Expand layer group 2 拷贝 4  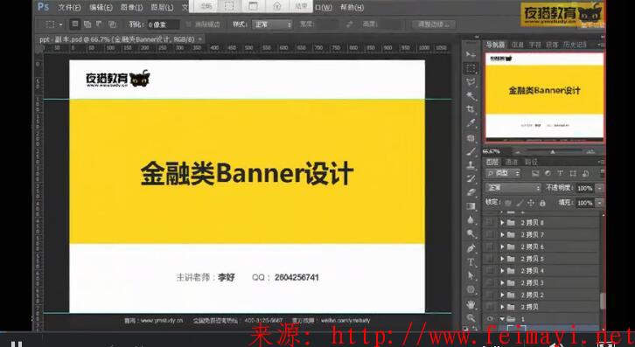coord(502,270)
